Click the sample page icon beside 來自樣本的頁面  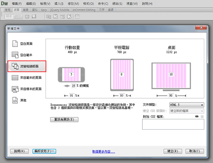click(x=15, y=89)
